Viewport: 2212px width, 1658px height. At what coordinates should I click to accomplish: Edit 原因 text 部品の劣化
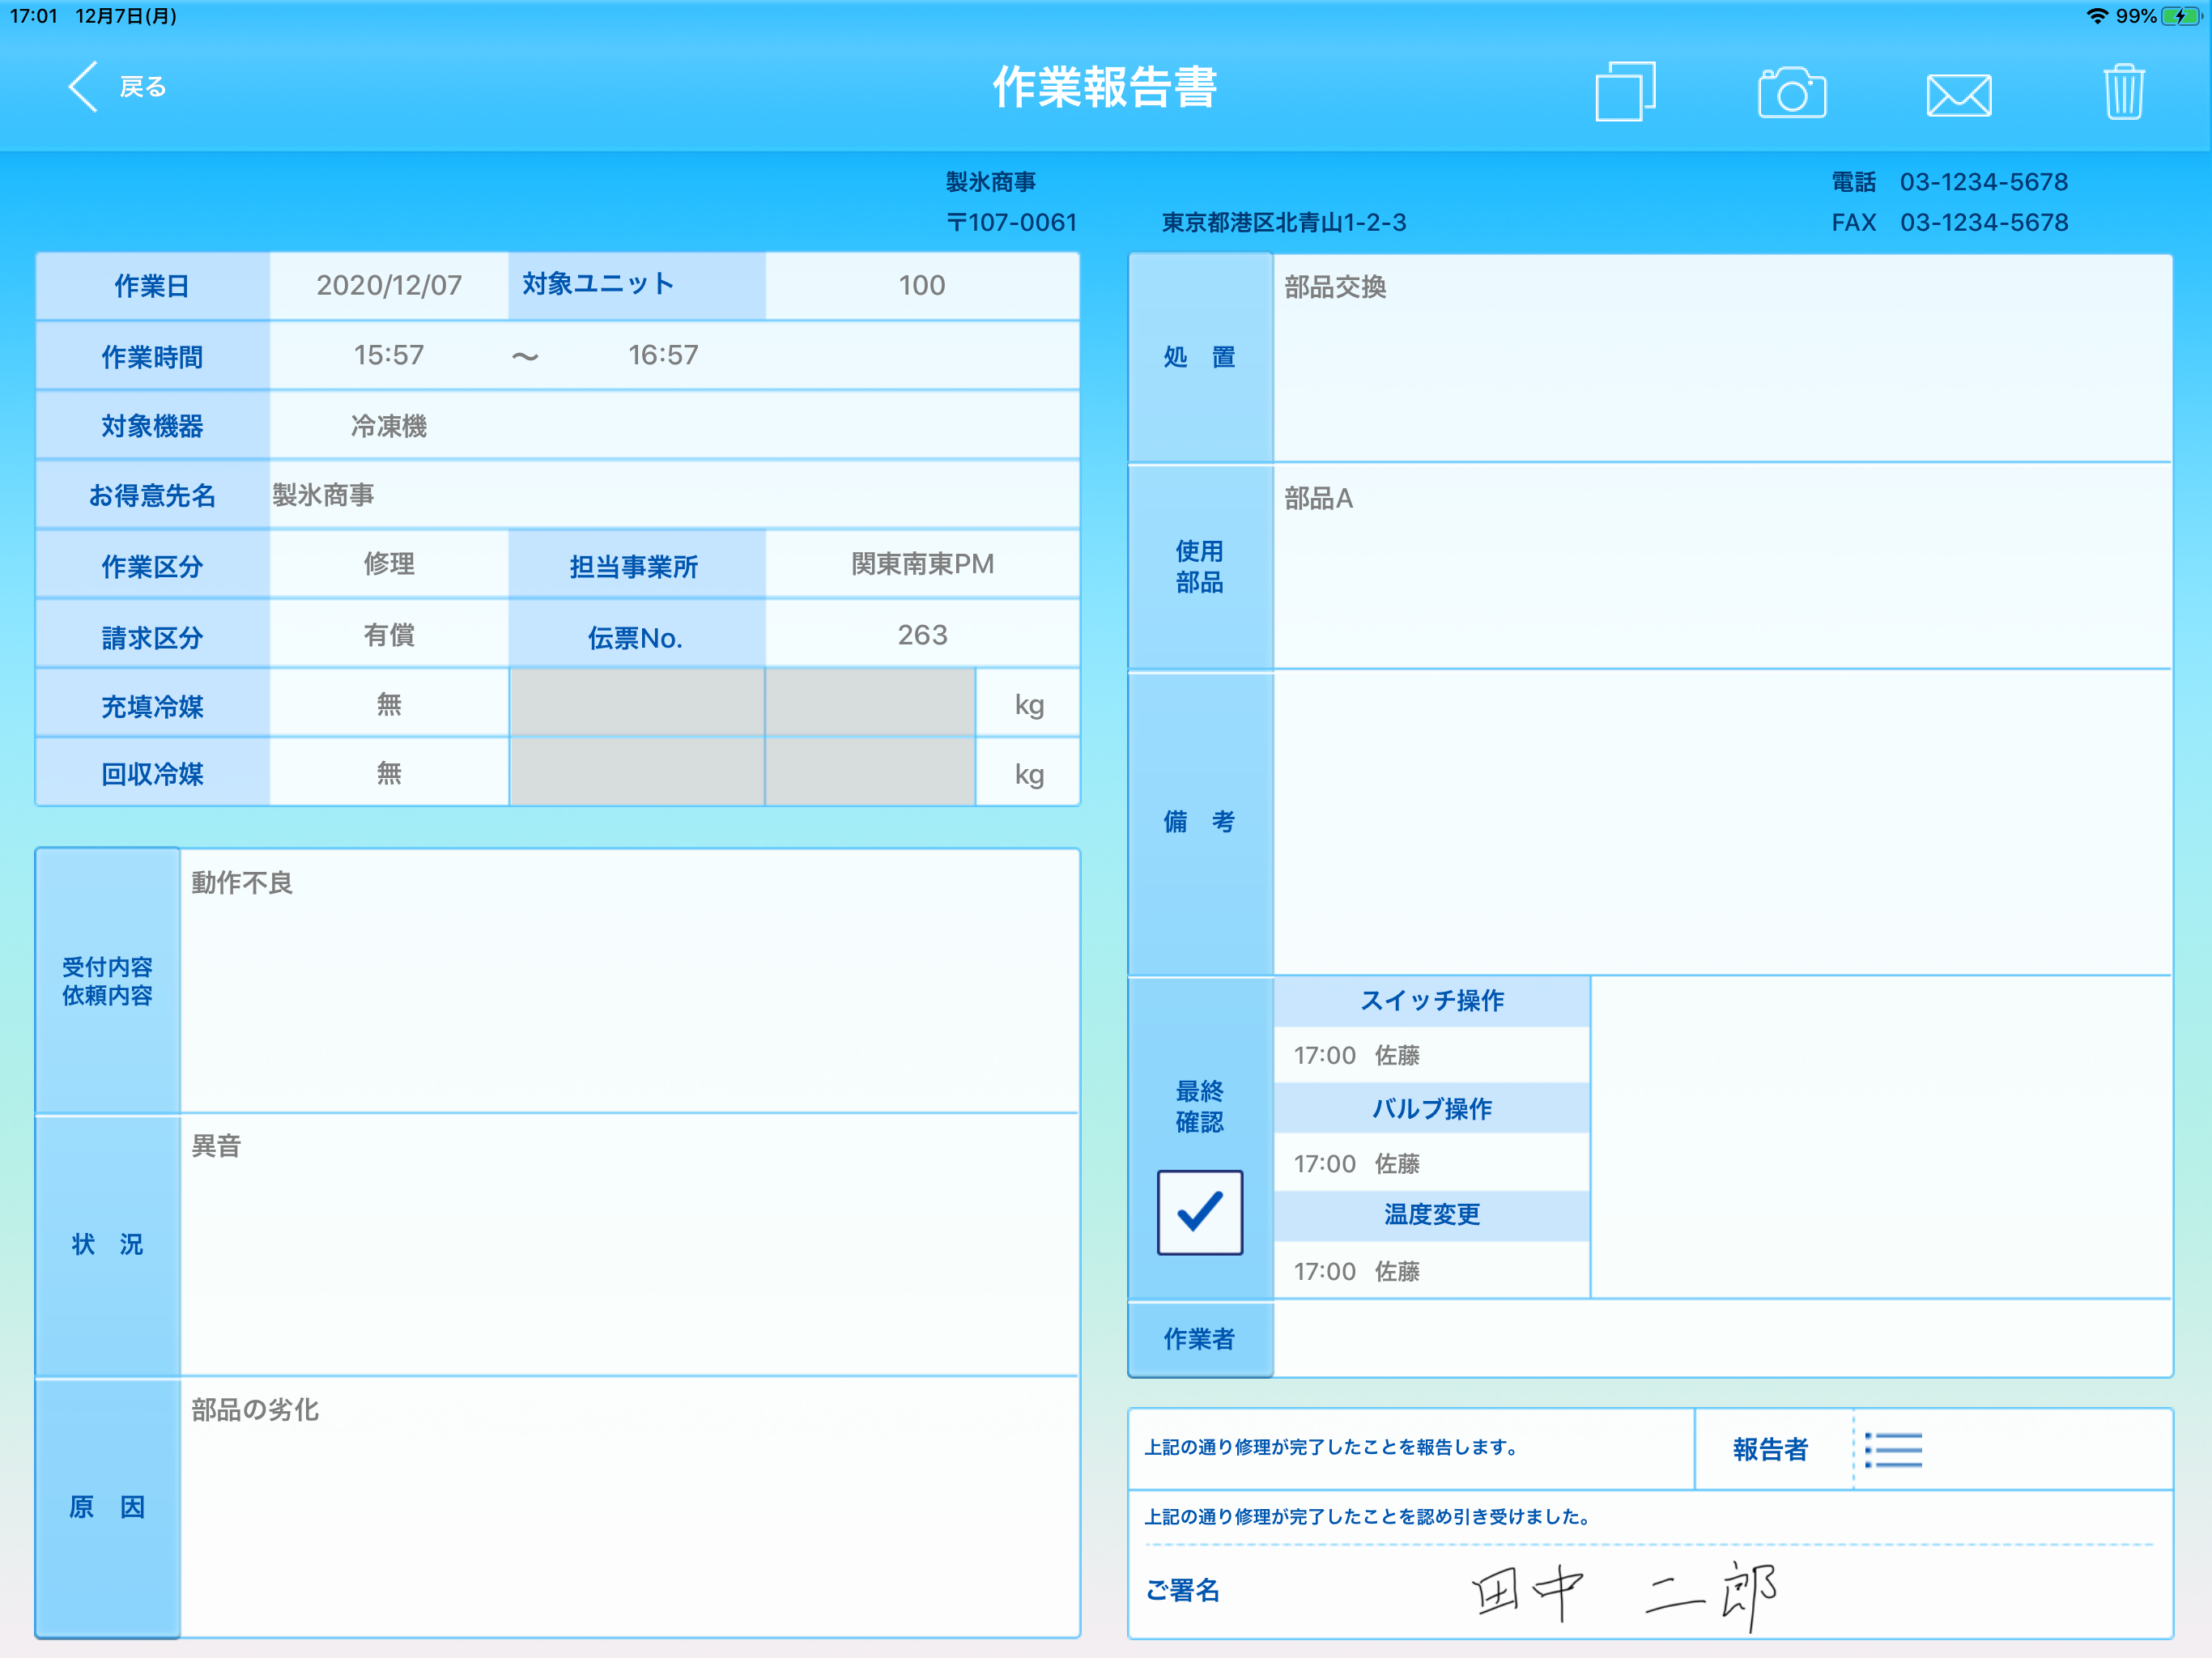[x=630, y=1507]
